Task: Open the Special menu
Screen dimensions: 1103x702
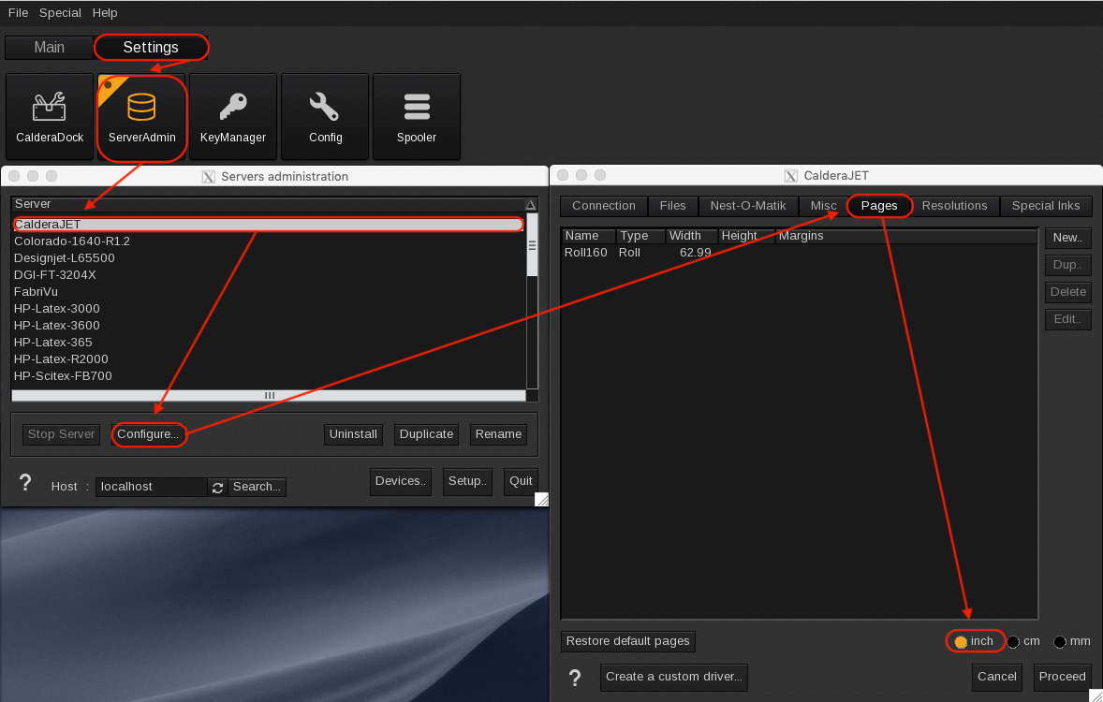Action: point(59,12)
